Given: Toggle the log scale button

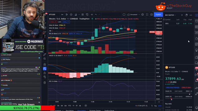Looking at the screenshot, I should pos(155,106).
